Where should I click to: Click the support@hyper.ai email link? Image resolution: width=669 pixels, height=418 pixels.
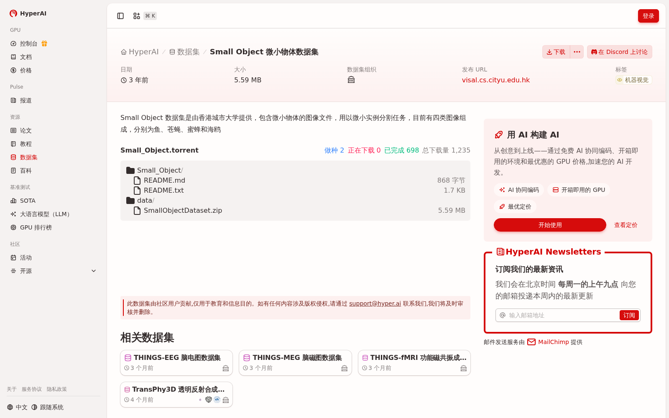pyautogui.click(x=375, y=303)
